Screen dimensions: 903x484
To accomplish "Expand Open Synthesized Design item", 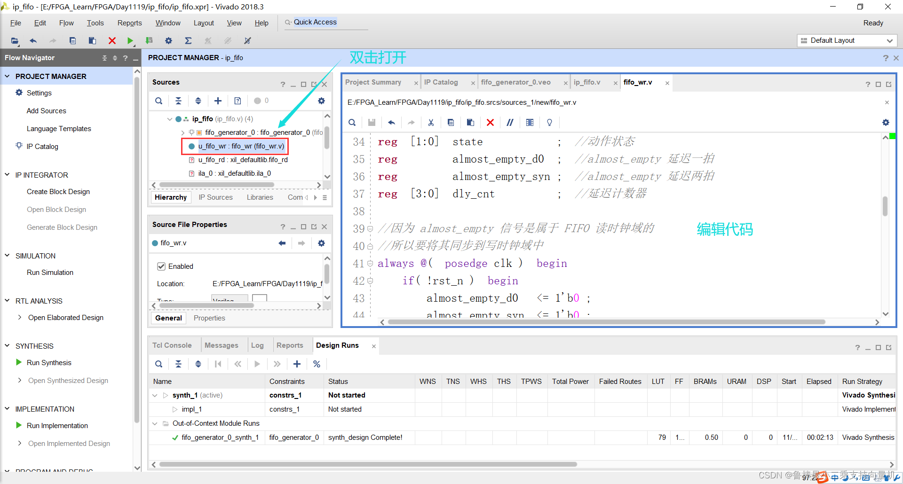I will tap(19, 381).
